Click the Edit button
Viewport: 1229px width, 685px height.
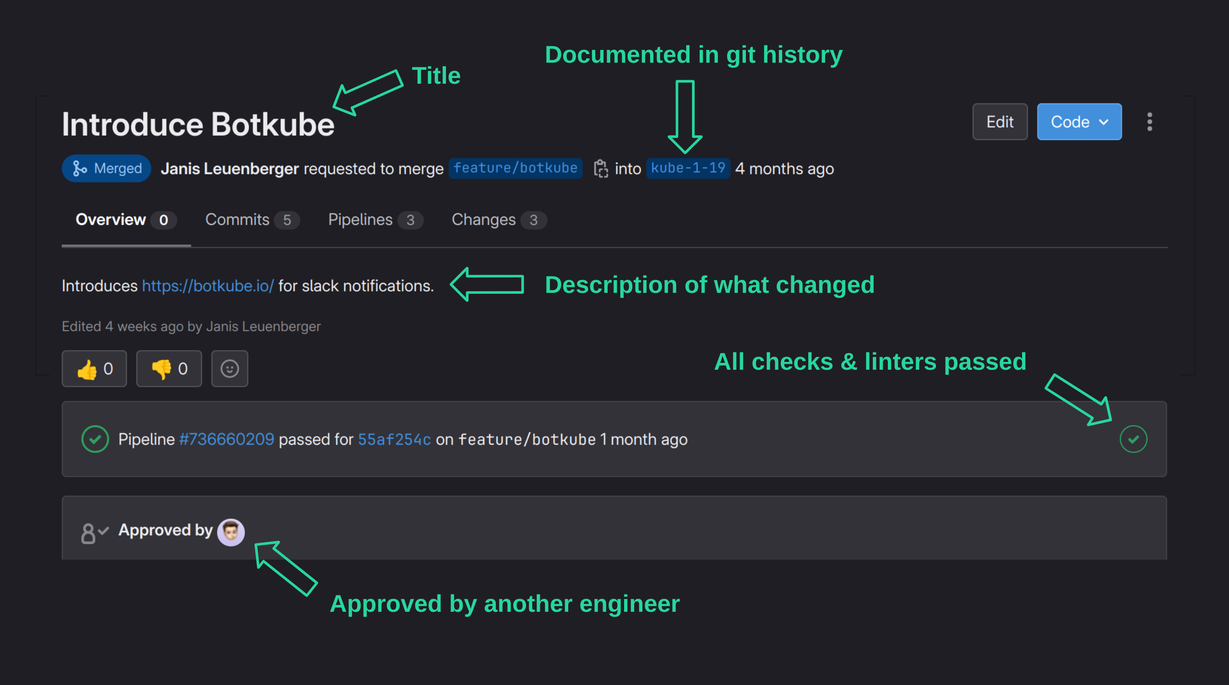1000,122
